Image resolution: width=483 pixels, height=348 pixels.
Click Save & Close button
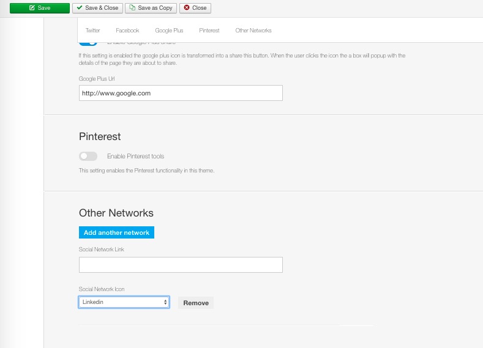click(x=98, y=8)
